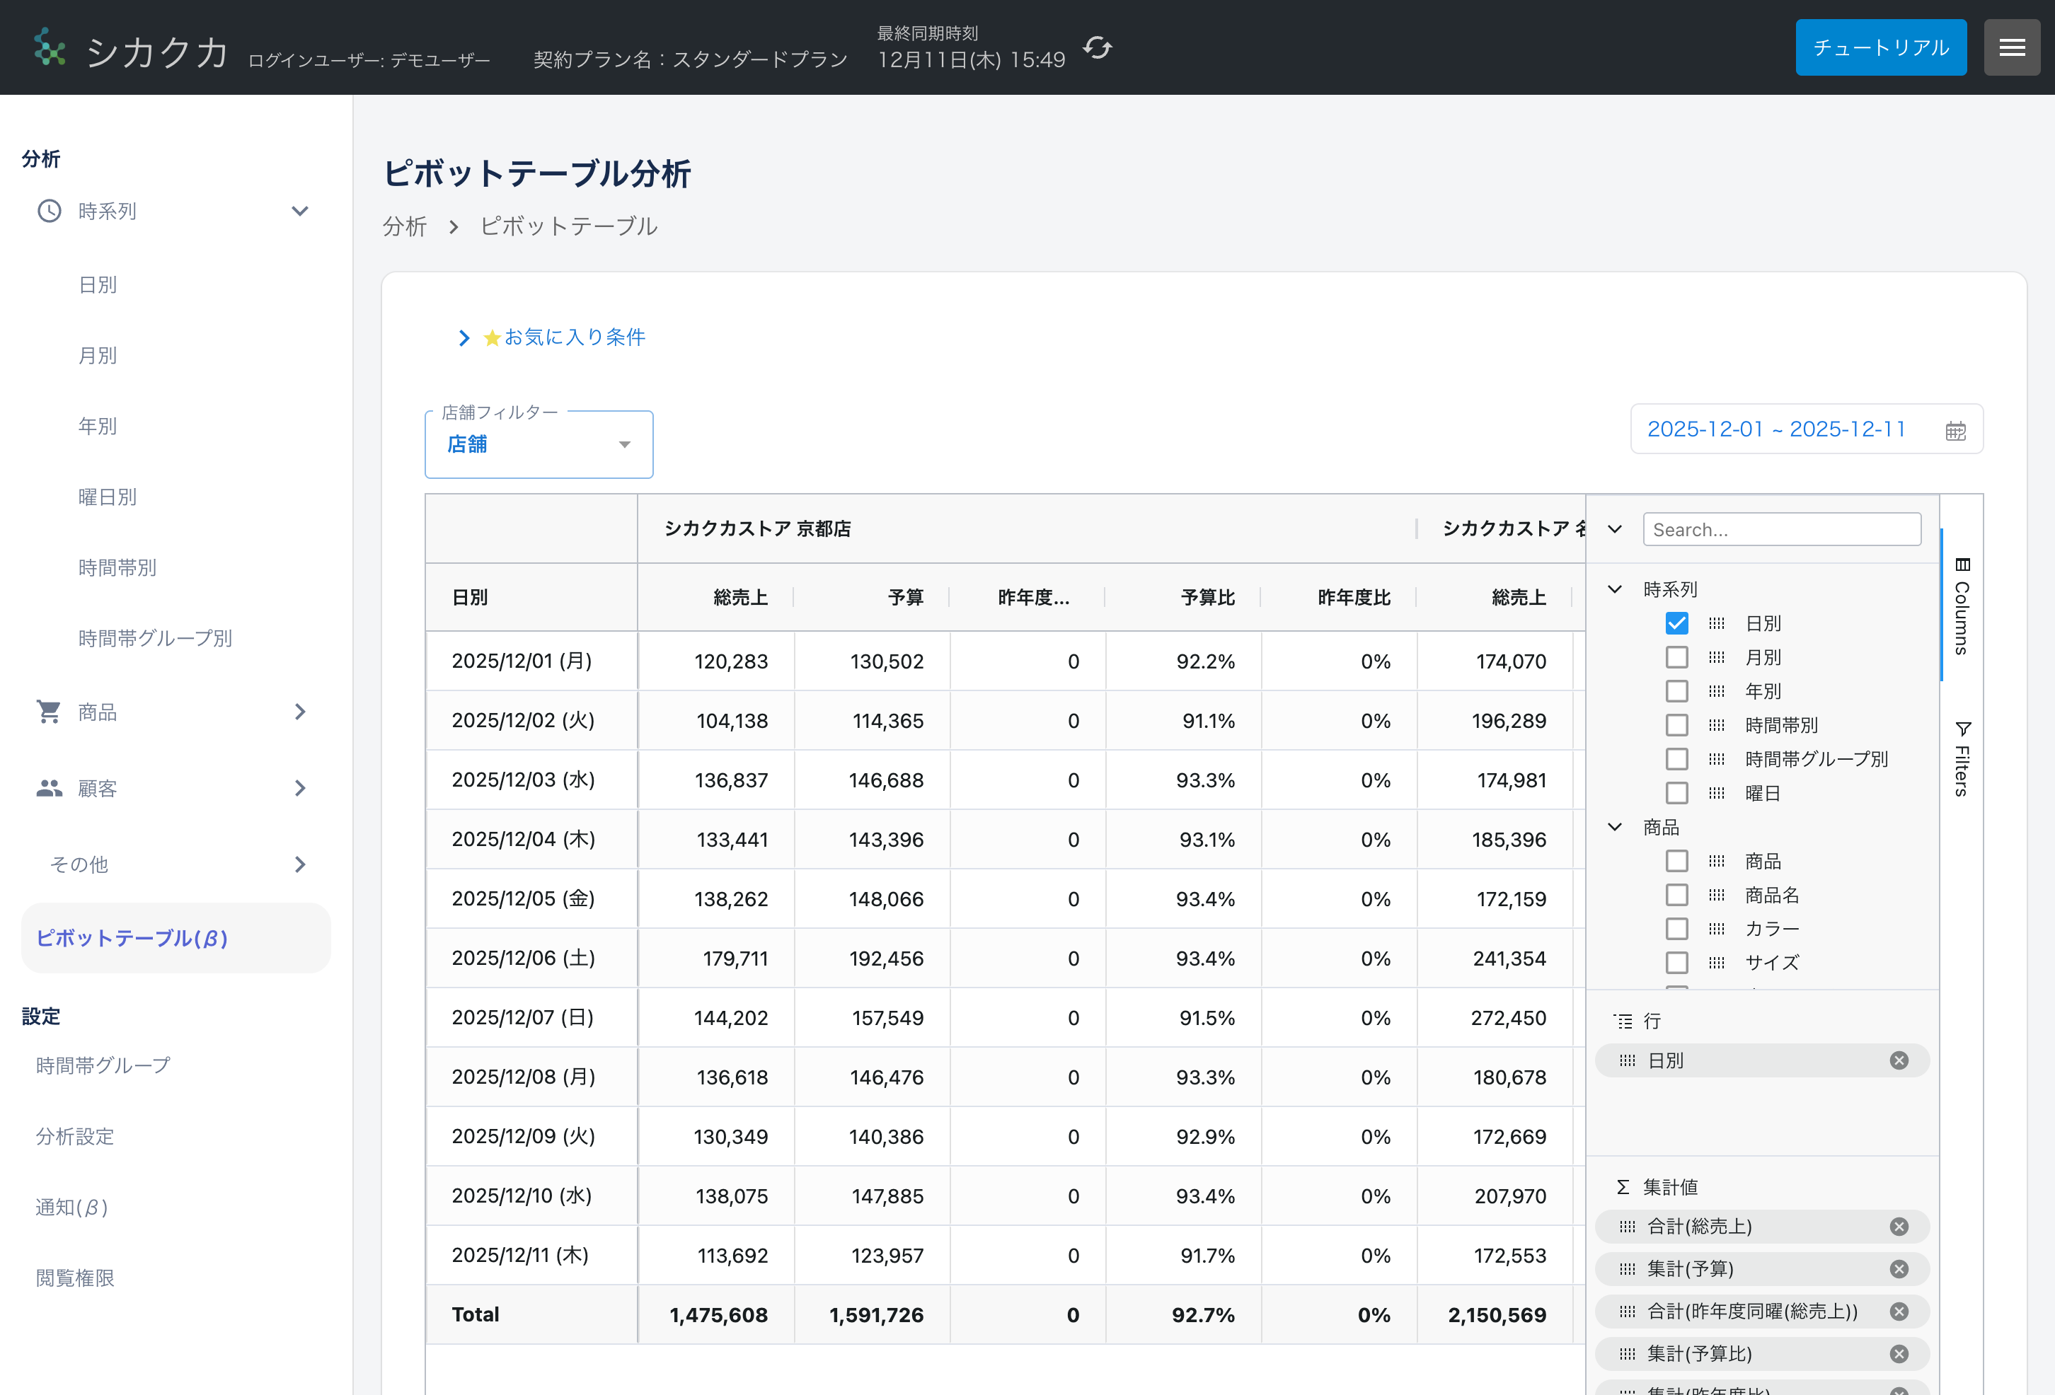Viewport: 2055px width, 1395px height.
Task: Click the チュートリアル button
Action: pyautogui.click(x=1880, y=47)
